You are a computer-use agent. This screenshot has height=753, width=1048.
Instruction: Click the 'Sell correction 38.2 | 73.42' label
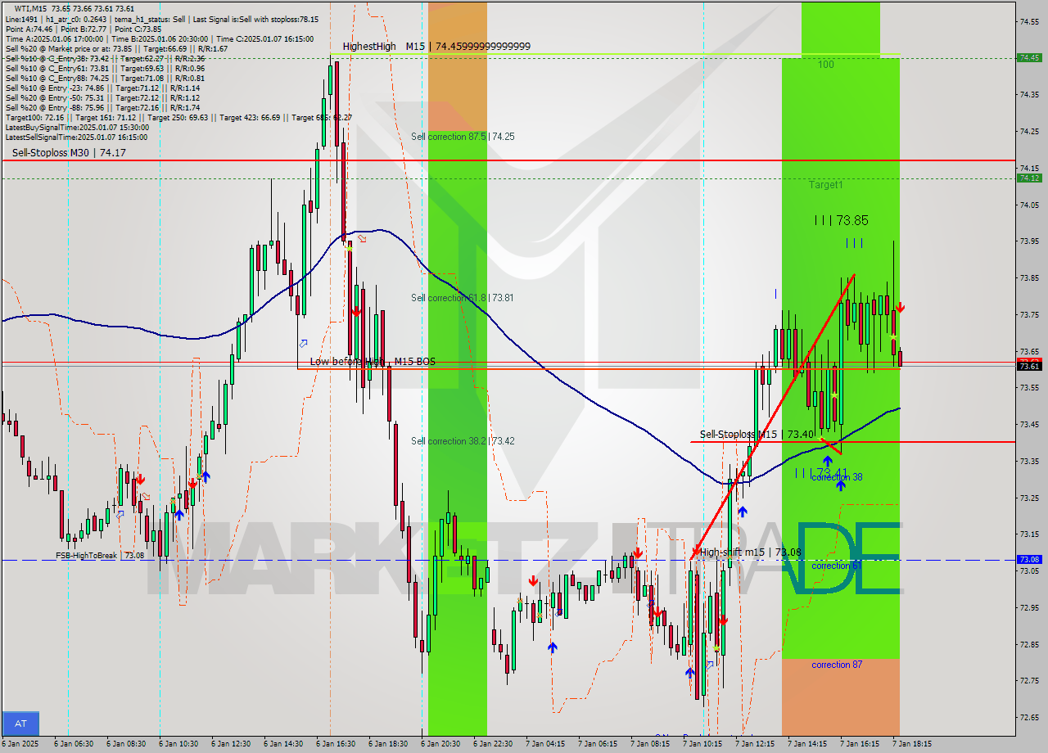coord(463,441)
